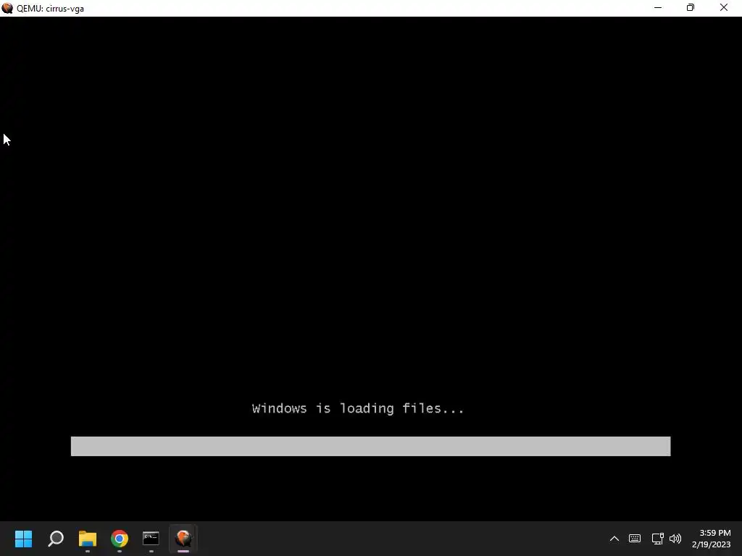Viewport: 742px width, 556px height.
Task: Open the touch keyboard tray icon
Action: [x=635, y=539]
